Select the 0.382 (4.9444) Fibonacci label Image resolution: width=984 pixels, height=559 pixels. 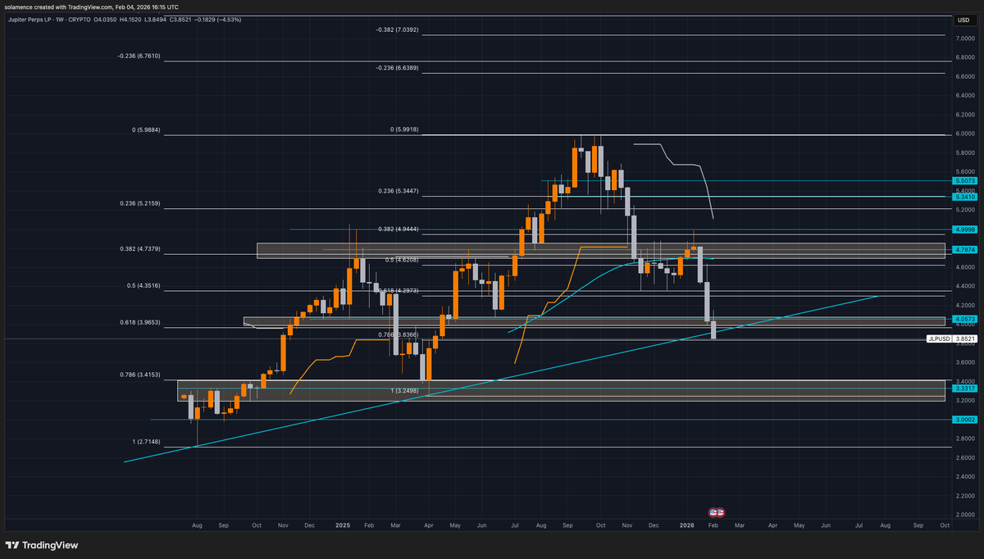click(399, 230)
